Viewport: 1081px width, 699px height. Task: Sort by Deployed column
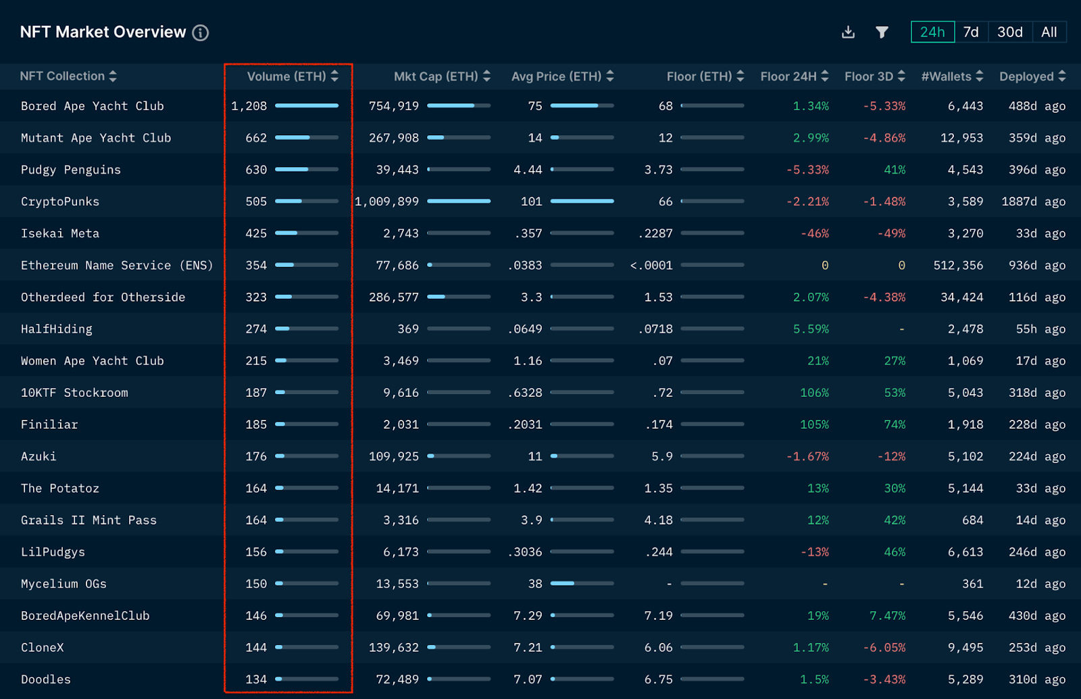pyautogui.click(x=1032, y=76)
